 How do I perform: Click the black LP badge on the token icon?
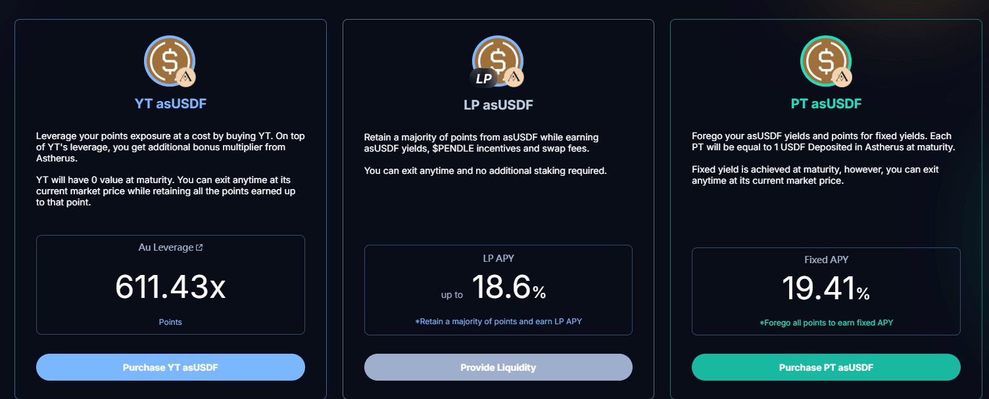484,79
